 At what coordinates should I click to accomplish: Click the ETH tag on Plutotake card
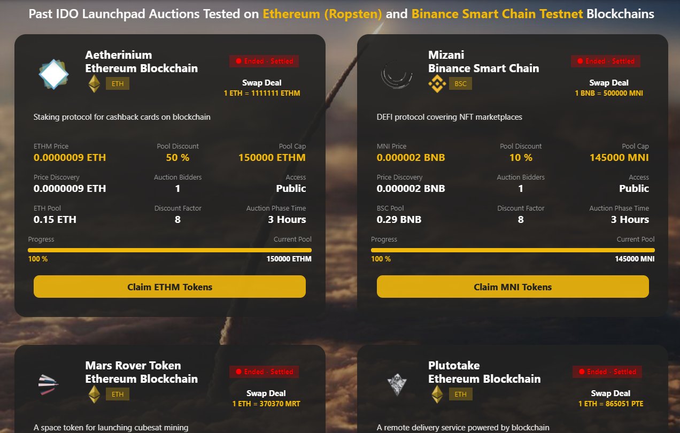click(x=460, y=395)
